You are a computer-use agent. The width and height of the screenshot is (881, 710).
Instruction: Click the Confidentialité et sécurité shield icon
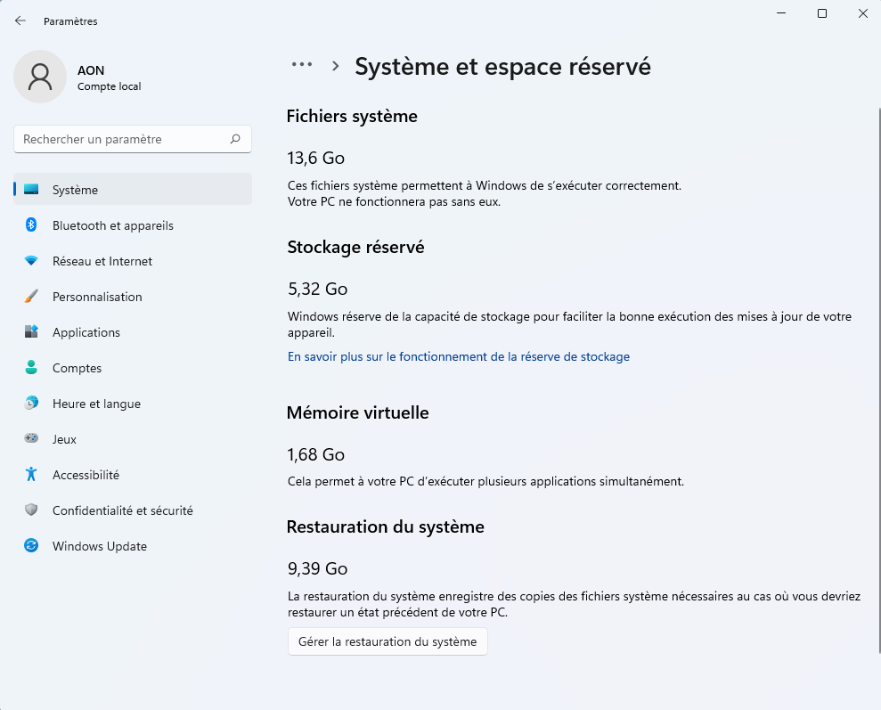click(31, 510)
